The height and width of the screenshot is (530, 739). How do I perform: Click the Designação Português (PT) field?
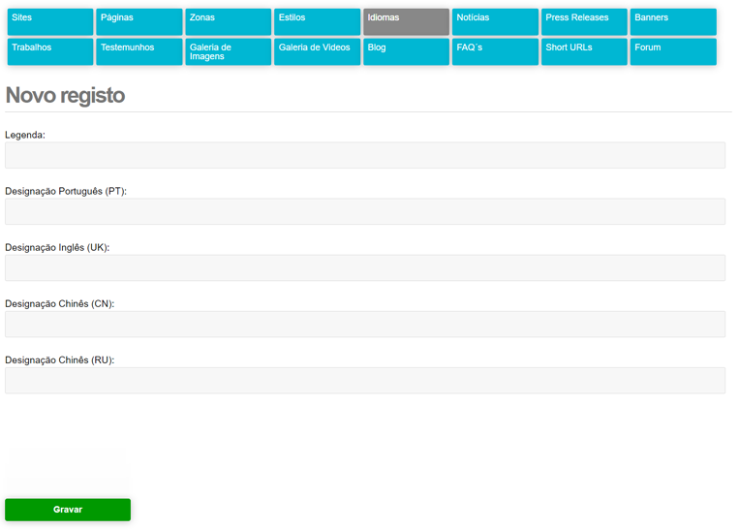click(x=365, y=211)
